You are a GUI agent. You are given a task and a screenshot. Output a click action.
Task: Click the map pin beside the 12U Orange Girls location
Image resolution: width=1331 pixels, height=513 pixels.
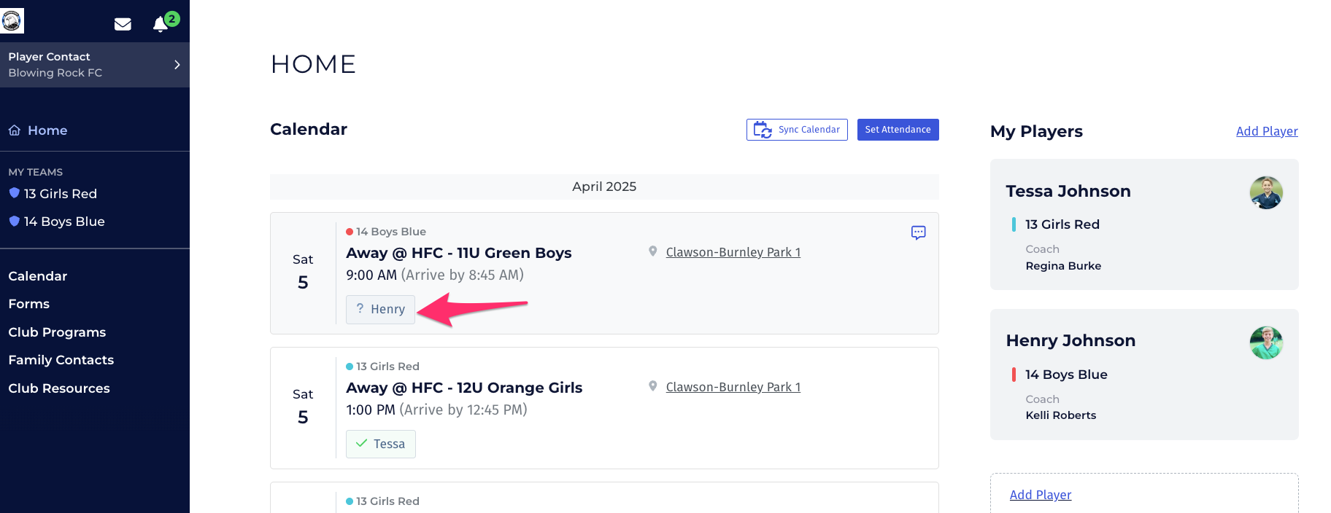(653, 386)
